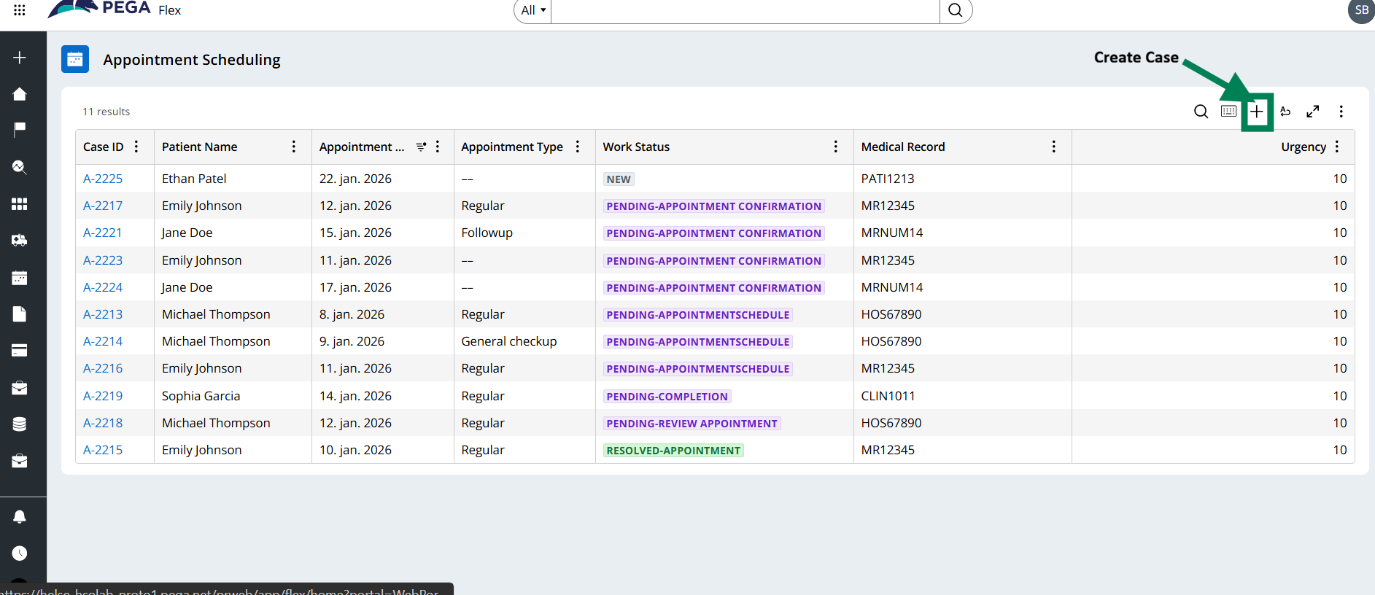Open the database stack icon in sidebar
The image size is (1375, 595).
(x=20, y=424)
